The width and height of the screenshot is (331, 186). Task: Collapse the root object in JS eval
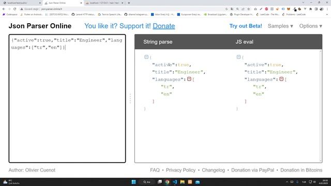point(238,57)
